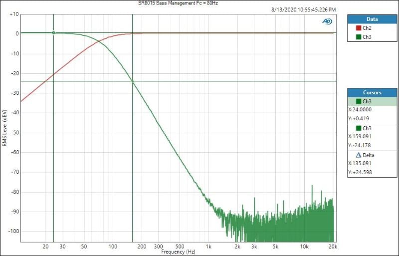This screenshot has height=256, width=399.
Task: Click the Delta X:135.091 value
Action: coord(359,164)
